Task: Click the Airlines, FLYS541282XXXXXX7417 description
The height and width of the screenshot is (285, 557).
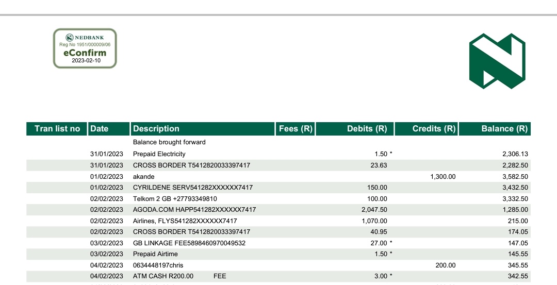Action: pyautogui.click(x=185, y=221)
